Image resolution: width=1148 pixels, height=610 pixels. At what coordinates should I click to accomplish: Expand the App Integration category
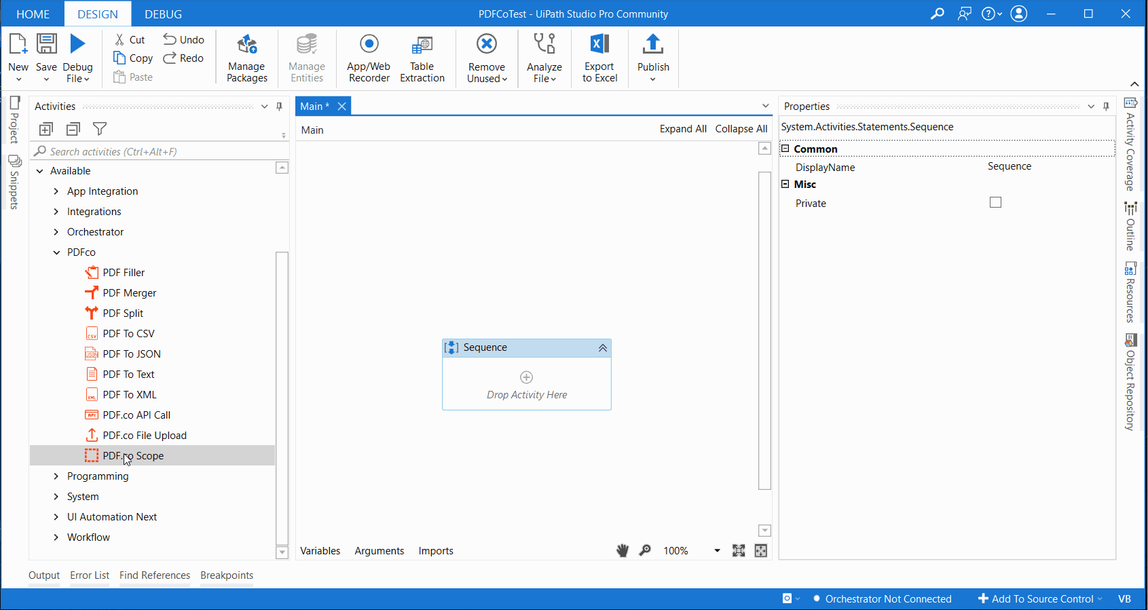(x=56, y=191)
